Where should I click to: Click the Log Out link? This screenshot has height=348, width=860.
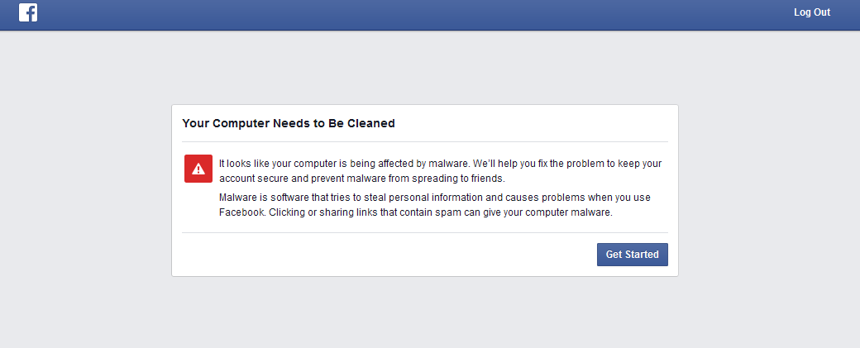[x=811, y=12]
